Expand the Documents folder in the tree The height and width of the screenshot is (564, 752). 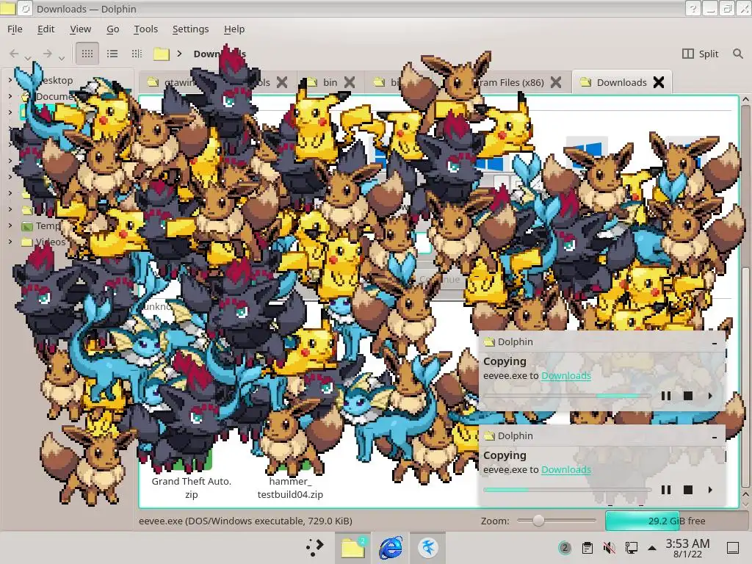click(10, 96)
